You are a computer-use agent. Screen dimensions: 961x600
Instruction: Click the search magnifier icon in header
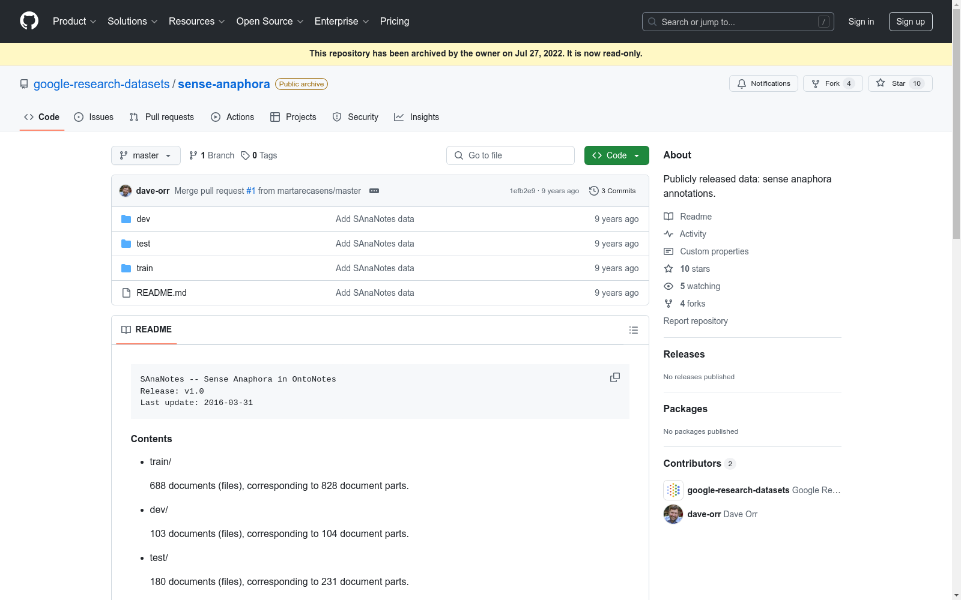click(x=652, y=22)
